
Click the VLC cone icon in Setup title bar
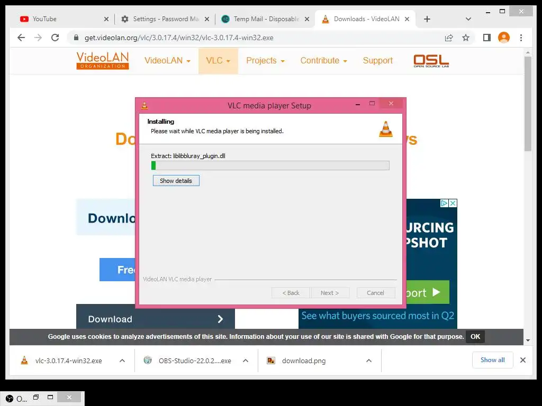tap(144, 105)
